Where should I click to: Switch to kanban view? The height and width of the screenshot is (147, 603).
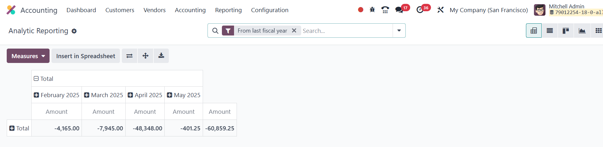(566, 31)
